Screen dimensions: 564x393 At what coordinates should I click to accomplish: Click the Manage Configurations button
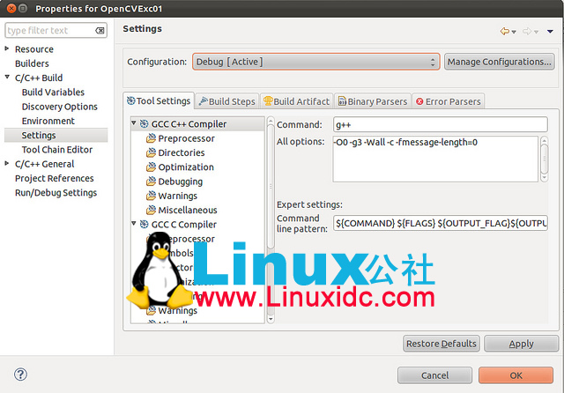point(500,62)
